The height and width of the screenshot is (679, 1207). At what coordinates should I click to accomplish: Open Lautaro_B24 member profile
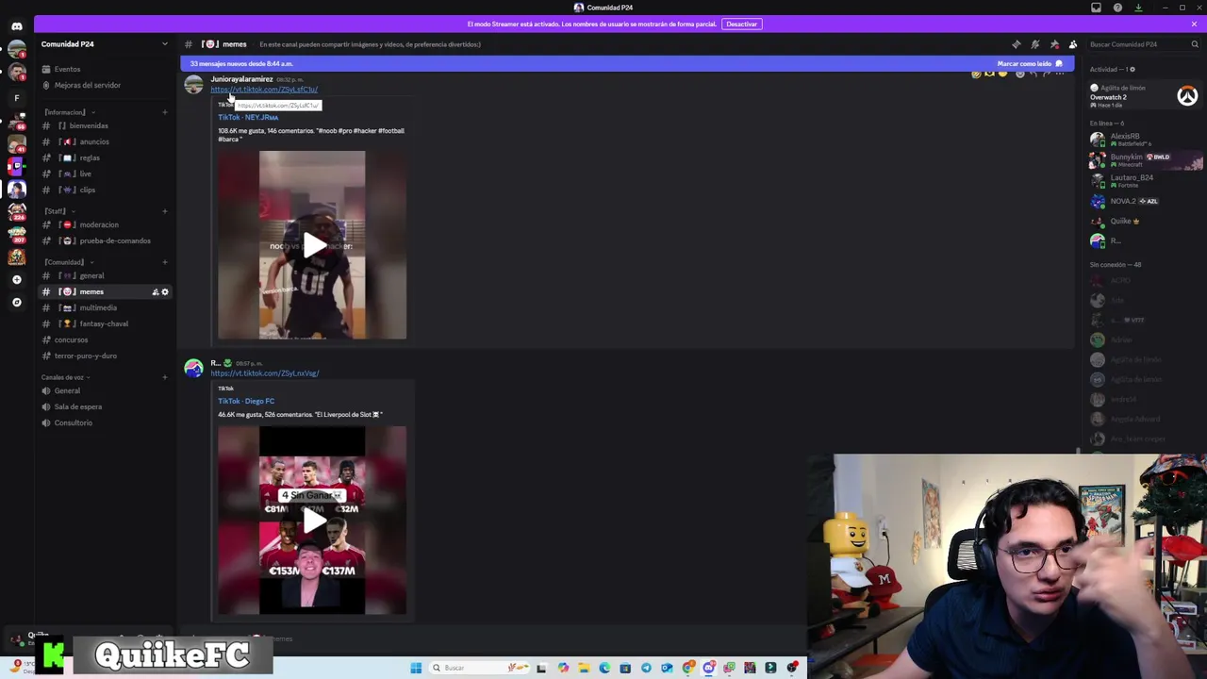point(1144,181)
